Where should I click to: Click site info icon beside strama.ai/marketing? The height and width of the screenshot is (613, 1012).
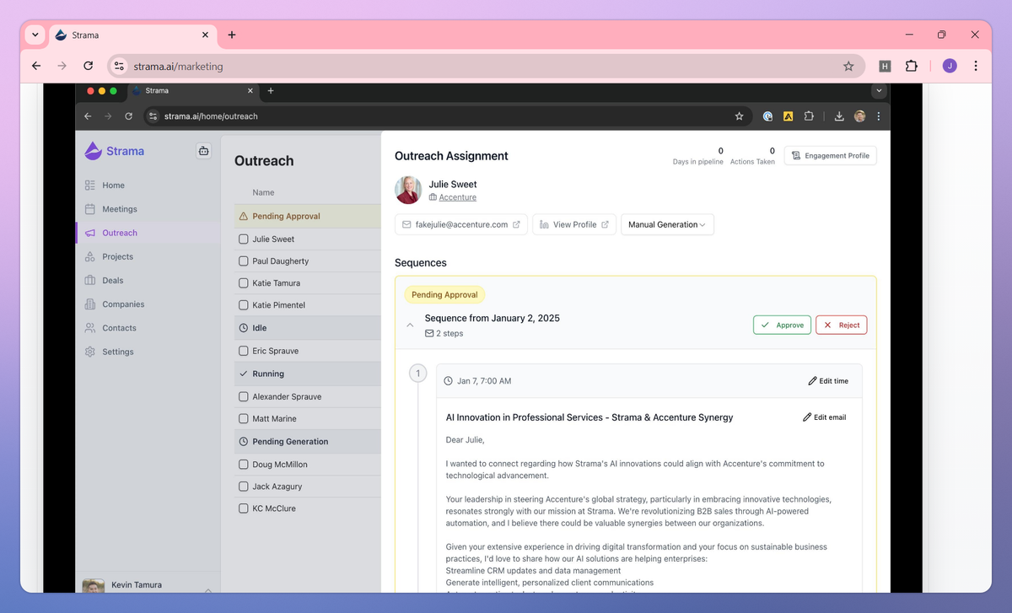[119, 66]
